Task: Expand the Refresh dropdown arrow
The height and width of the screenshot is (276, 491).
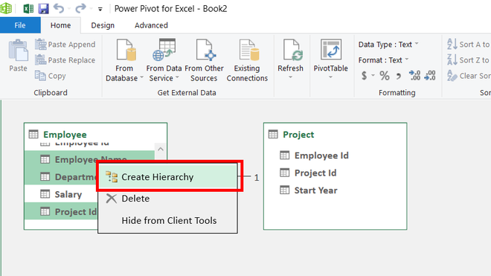Action: pyautogui.click(x=290, y=77)
